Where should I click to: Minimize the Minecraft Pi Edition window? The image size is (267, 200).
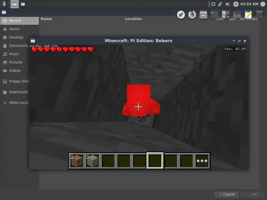pyautogui.click(x=234, y=41)
